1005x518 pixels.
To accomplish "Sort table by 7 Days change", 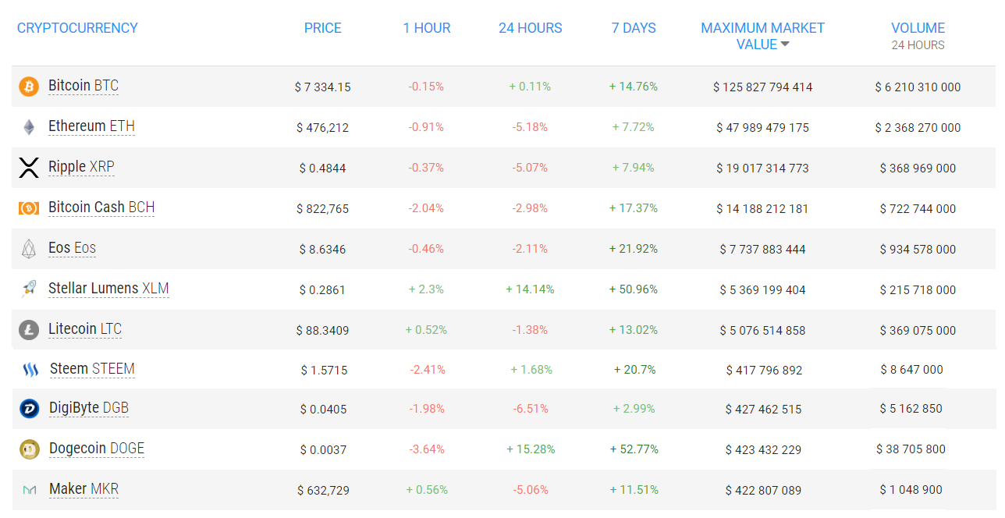I will (634, 28).
